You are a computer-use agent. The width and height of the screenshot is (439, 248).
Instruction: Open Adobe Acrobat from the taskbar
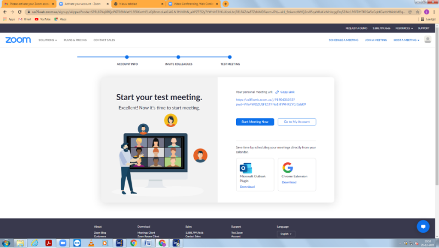point(49,243)
